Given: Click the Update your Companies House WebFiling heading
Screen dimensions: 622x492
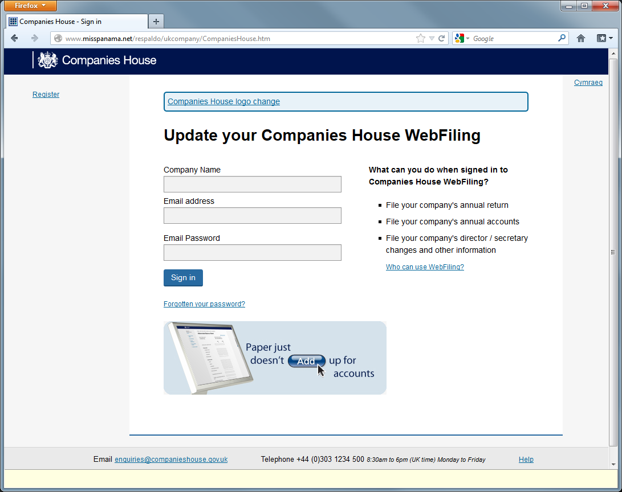Looking at the screenshot, I should 322,136.
